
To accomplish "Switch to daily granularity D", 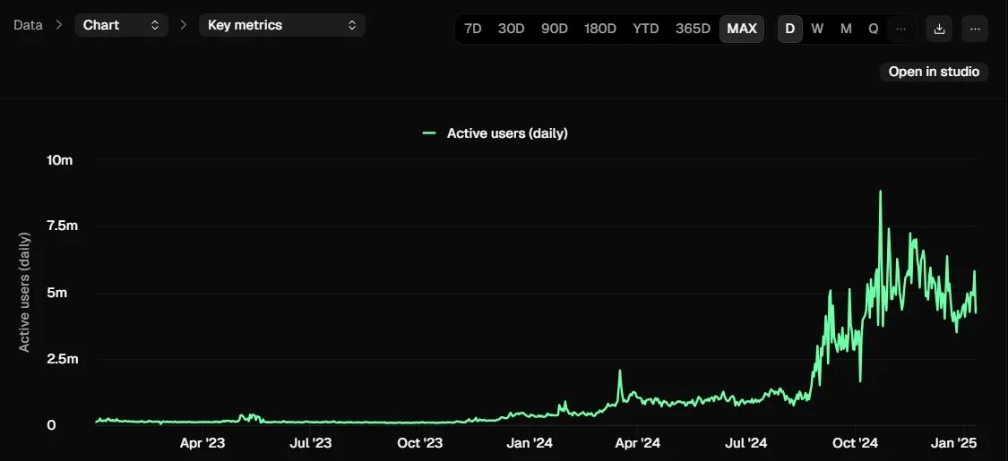I will [x=789, y=29].
